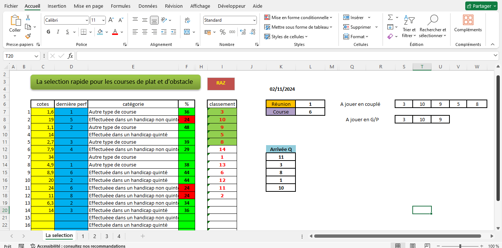Screen dimensions: 502x248
Task: Click the fx insert function icon
Action: [70, 56]
